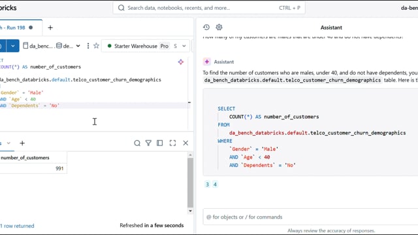The image size is (418, 235).
Task: Open citation reference 4
Action: tap(215, 184)
